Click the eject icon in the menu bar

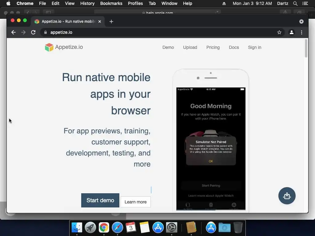(224, 3)
